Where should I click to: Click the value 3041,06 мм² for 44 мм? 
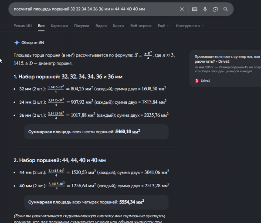(x=157, y=172)
